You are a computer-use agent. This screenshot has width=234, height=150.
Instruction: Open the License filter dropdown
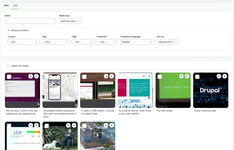(24, 42)
